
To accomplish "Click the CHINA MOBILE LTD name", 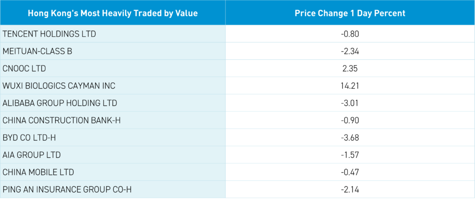I will tap(38, 172).
